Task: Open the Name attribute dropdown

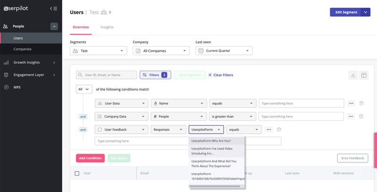Action: [179, 104]
